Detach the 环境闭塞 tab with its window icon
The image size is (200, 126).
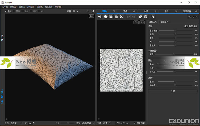click(196, 11)
